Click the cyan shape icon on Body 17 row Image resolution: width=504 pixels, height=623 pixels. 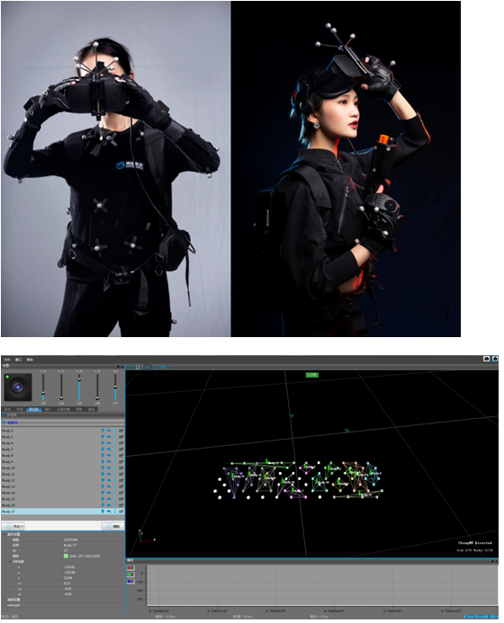pyautogui.click(x=115, y=512)
